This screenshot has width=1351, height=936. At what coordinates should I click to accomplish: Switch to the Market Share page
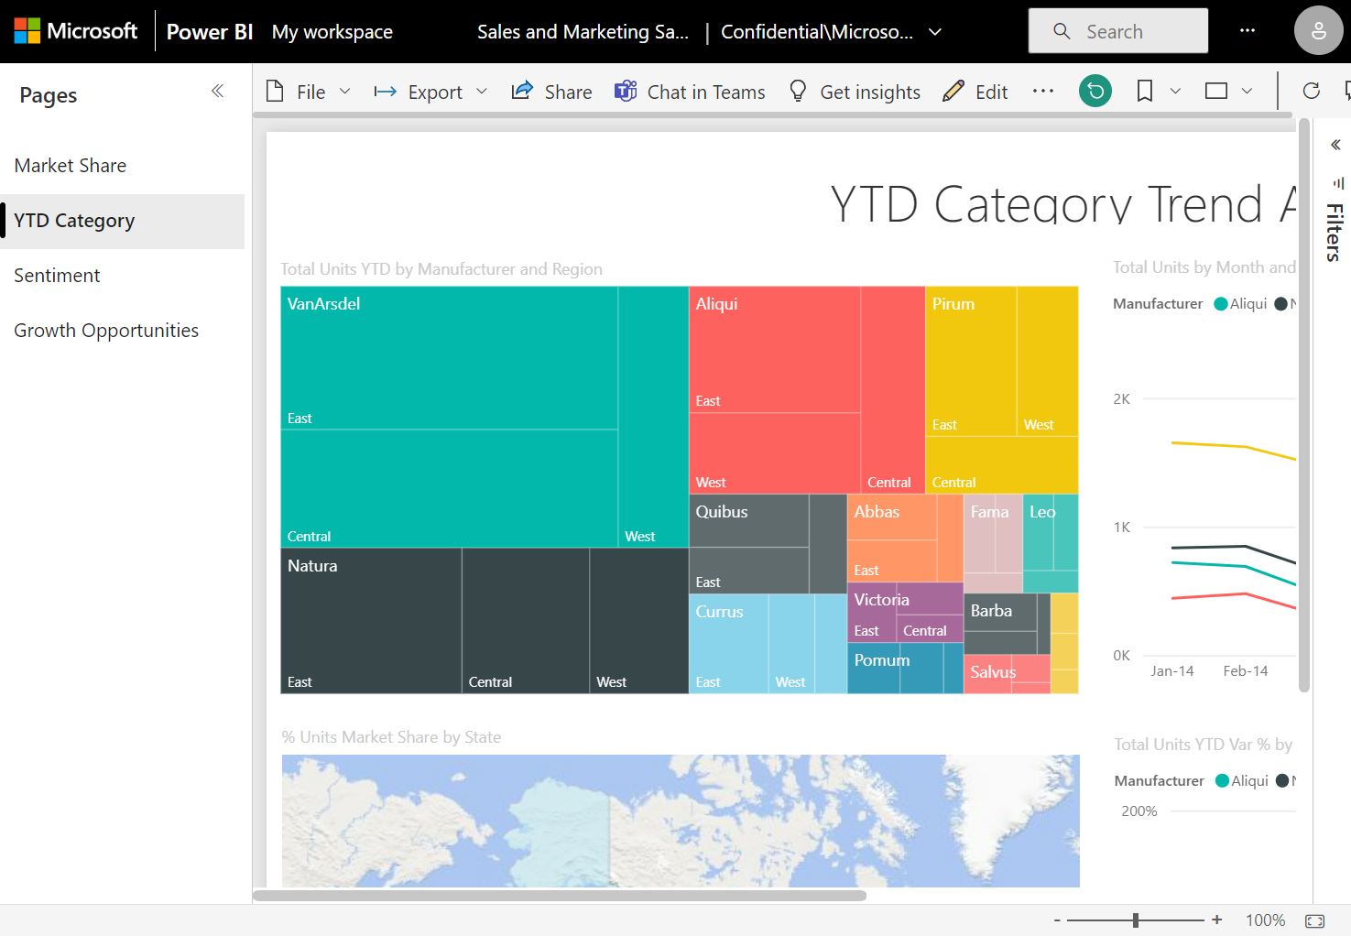71,166
